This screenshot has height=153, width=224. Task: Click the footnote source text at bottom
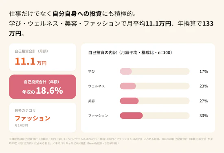coord(111,141)
